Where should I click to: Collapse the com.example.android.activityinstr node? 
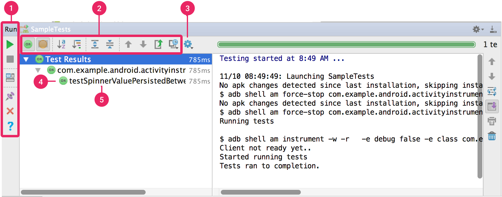(38, 70)
